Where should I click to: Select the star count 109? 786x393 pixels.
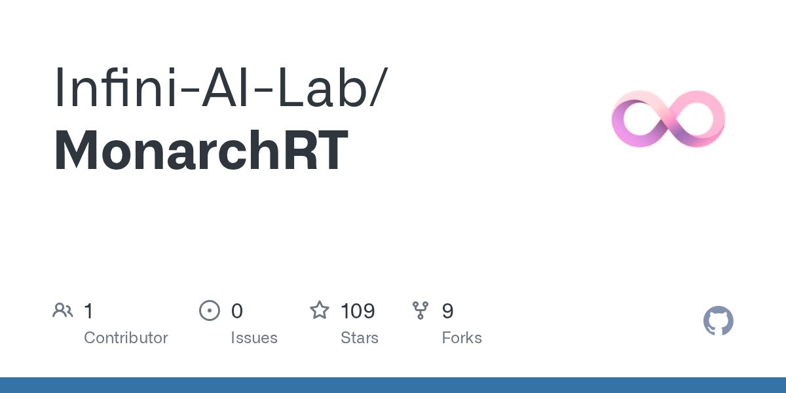point(358,311)
